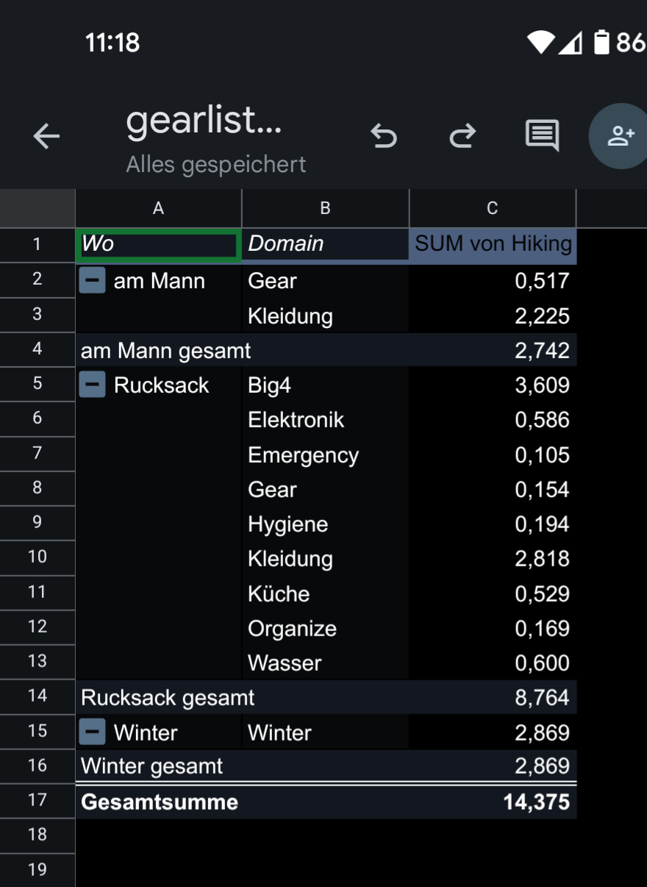Select the "Domain" header cell
Screen dimensions: 647x887
[325, 244]
